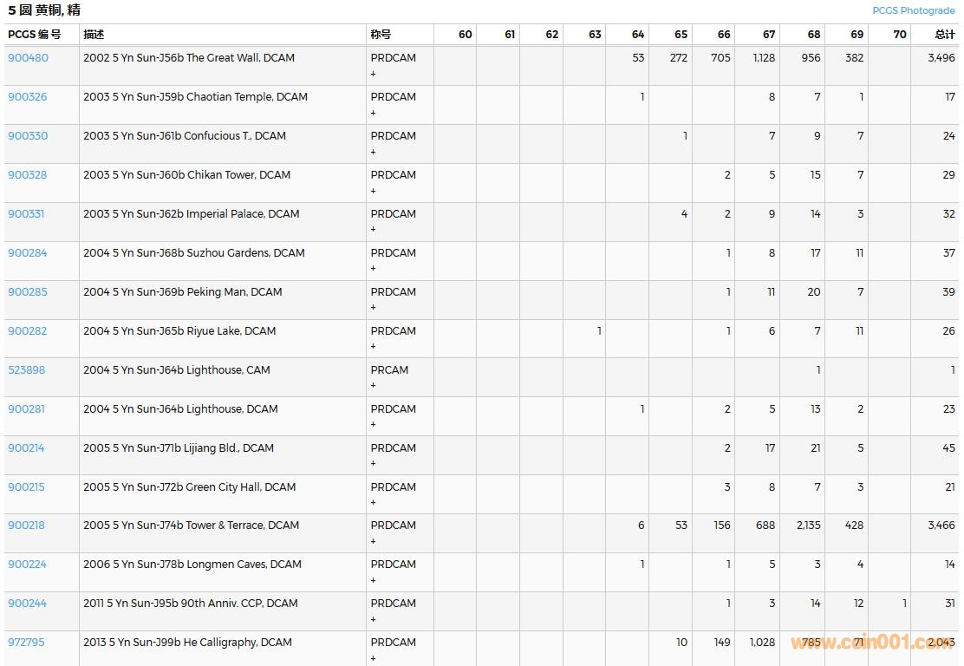Open PCGS number 900326 link
Screen dimensions: 964x666
tap(28, 97)
